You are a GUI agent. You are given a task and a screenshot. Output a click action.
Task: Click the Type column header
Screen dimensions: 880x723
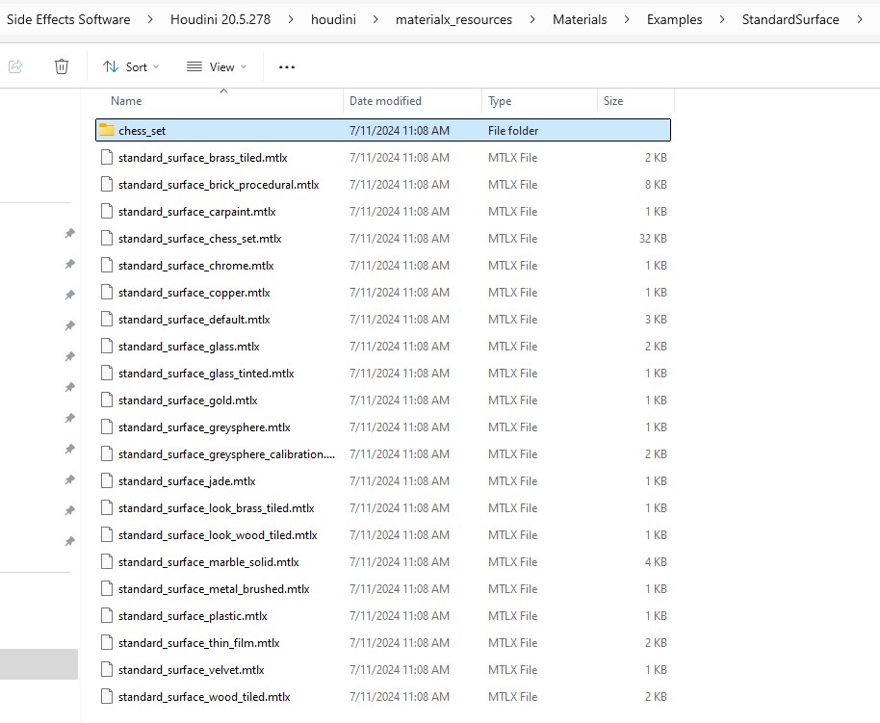500,101
